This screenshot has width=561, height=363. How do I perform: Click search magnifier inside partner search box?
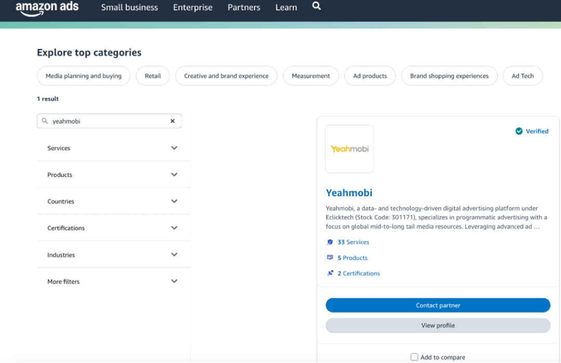(x=45, y=121)
